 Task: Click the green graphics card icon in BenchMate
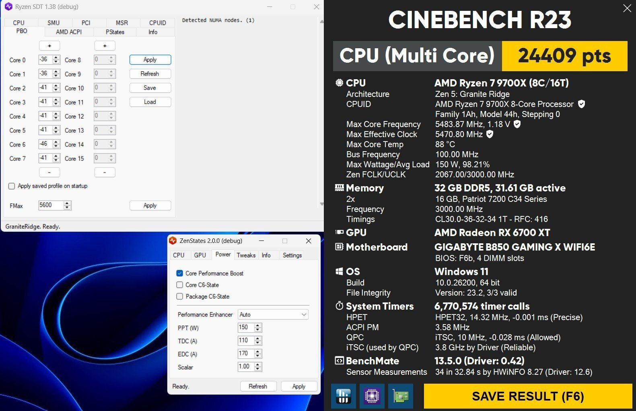point(401,396)
